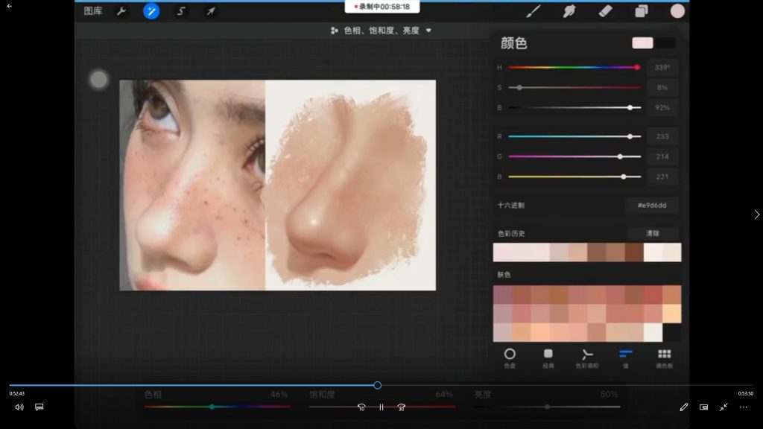
Task: Switch to 色盘 color disc tab
Action: point(510,357)
